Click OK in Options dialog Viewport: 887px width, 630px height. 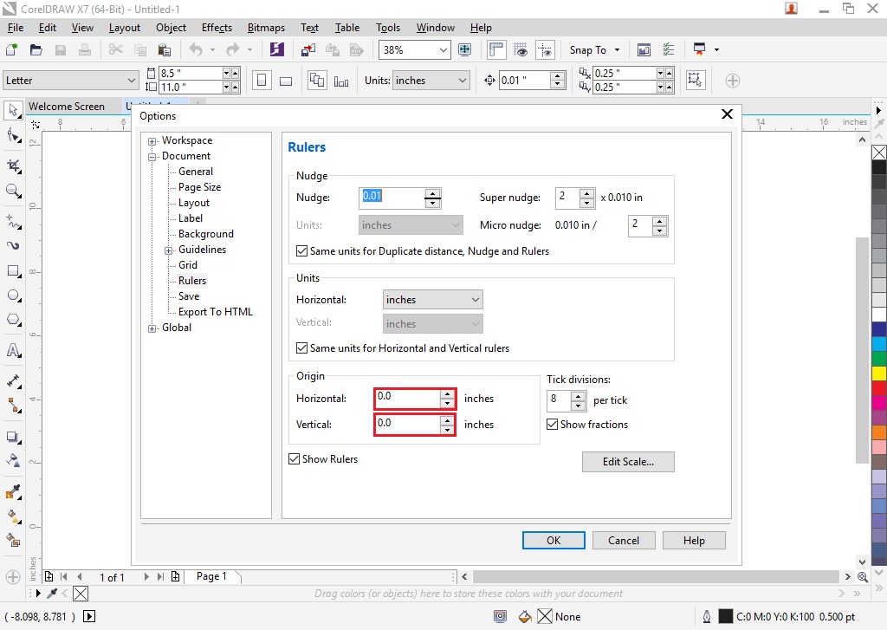(x=554, y=540)
